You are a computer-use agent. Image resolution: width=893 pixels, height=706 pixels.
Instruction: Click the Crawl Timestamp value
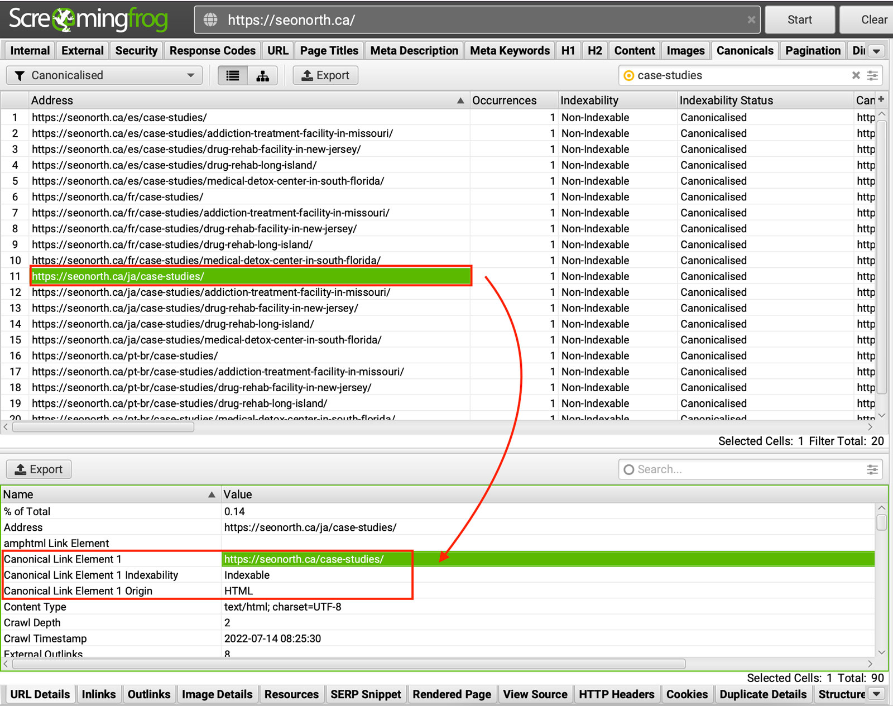(x=272, y=638)
